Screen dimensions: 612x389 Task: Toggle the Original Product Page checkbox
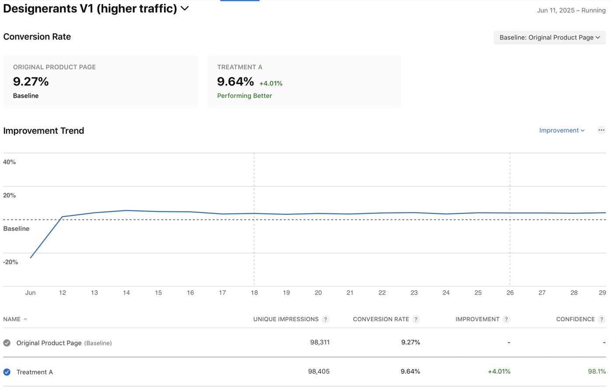[x=7, y=343]
